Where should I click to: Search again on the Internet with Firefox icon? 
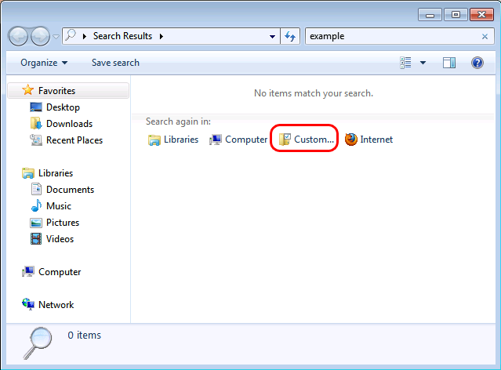(x=368, y=140)
